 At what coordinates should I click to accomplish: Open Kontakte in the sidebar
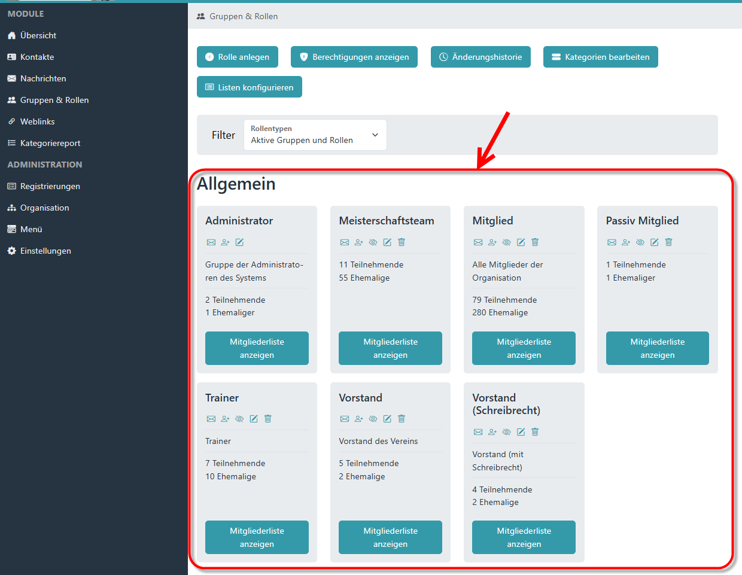(37, 57)
